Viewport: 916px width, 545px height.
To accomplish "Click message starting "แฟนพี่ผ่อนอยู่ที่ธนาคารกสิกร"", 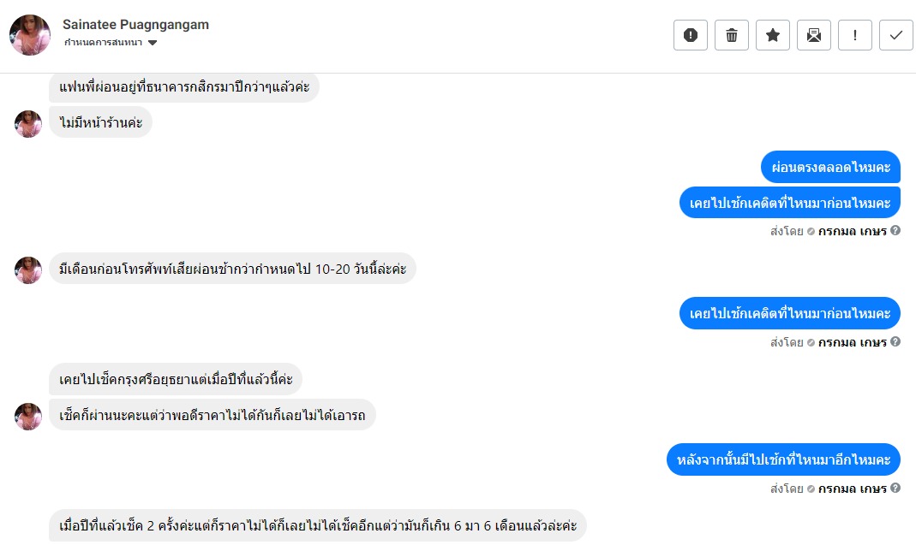I will [x=184, y=86].
